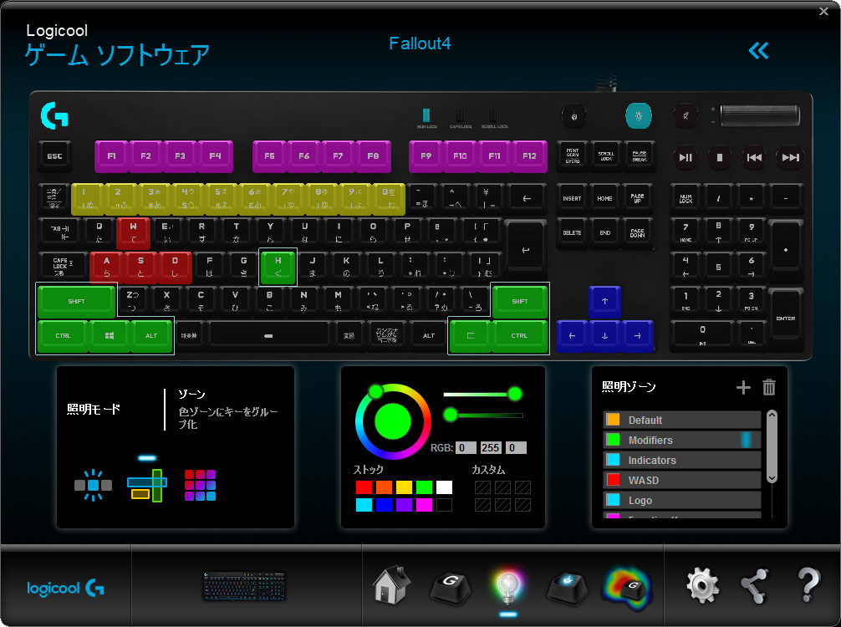Open the Game Mode key icon
841x627 pixels.
568,588
